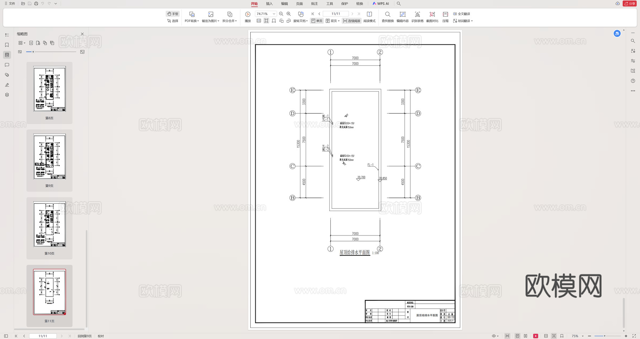
Task: Open reading mode book icon
Action: [x=369, y=14]
